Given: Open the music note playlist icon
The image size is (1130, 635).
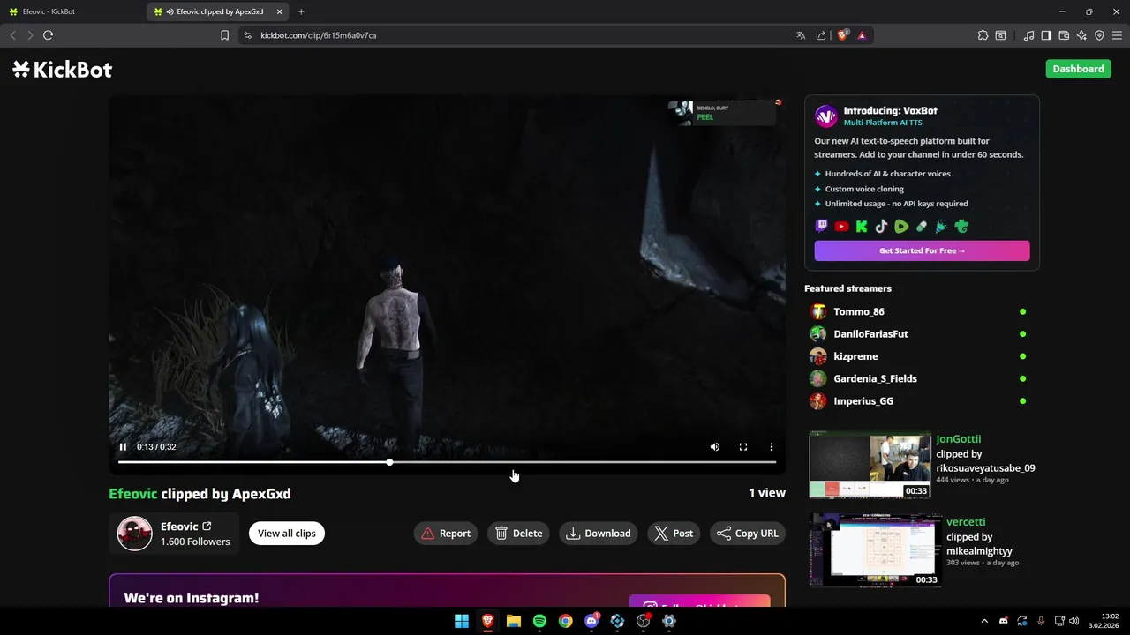Looking at the screenshot, I should click(x=1028, y=35).
